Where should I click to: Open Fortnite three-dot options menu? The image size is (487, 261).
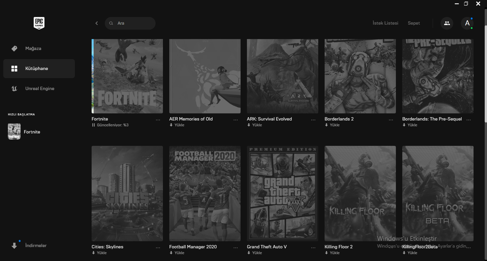[158, 120]
